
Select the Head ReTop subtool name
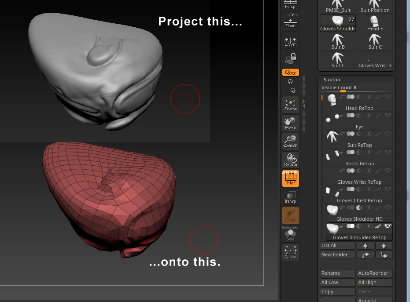point(359,108)
